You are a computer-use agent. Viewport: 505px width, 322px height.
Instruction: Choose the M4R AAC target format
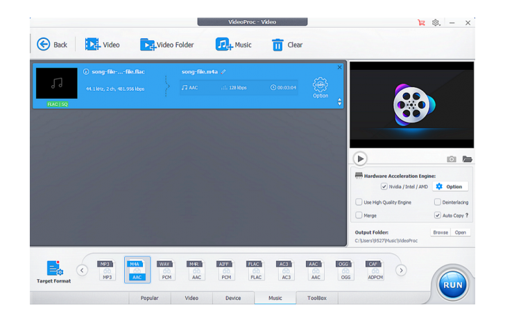pyautogui.click(x=196, y=270)
